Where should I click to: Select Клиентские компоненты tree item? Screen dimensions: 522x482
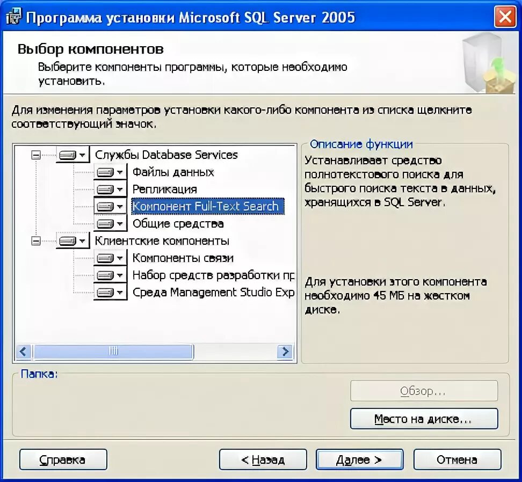(x=162, y=241)
